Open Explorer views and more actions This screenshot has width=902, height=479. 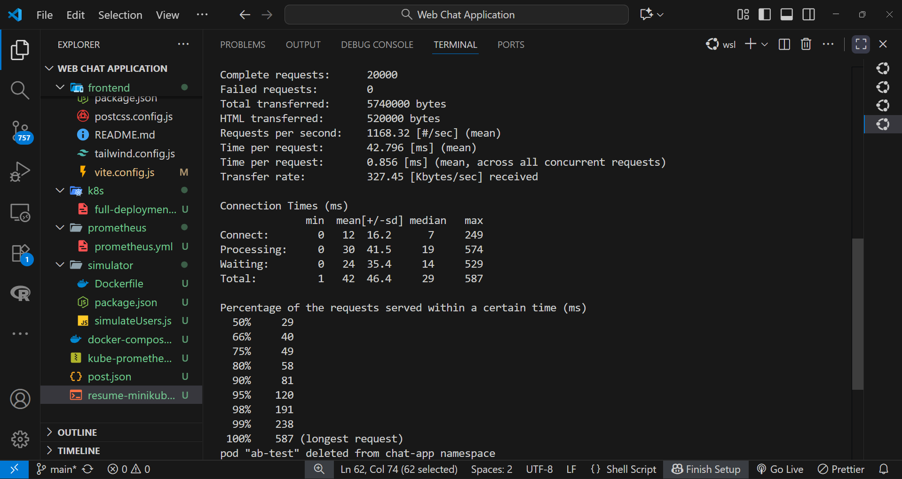tap(183, 45)
